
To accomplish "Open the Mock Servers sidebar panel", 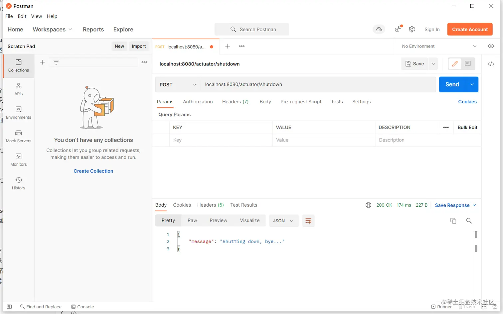I will tap(19, 137).
